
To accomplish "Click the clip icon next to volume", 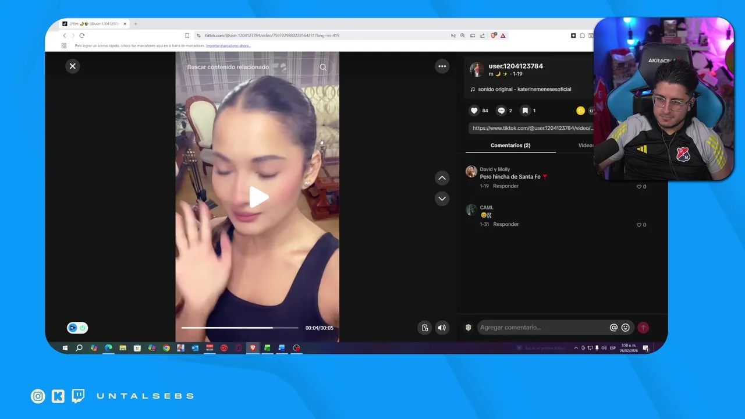I will 425,328.
